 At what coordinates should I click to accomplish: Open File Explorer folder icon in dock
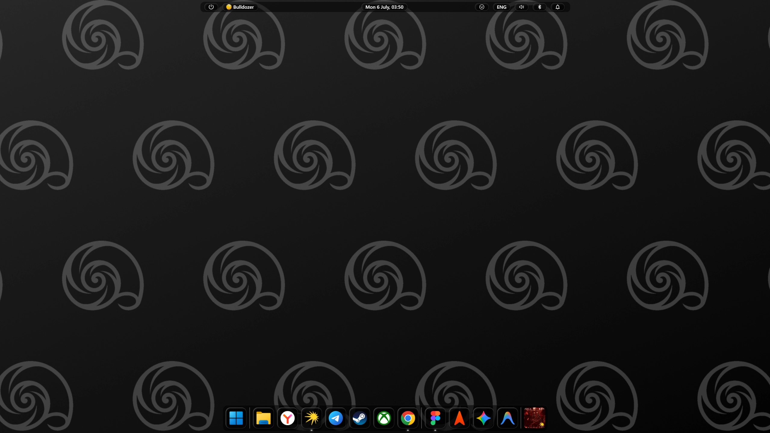pyautogui.click(x=263, y=418)
